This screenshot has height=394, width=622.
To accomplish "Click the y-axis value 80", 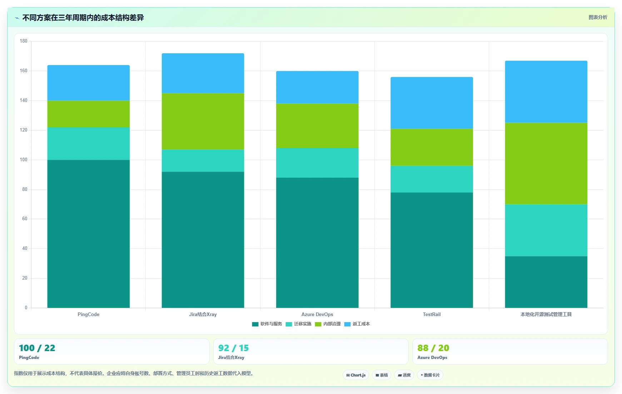I will tap(25, 189).
